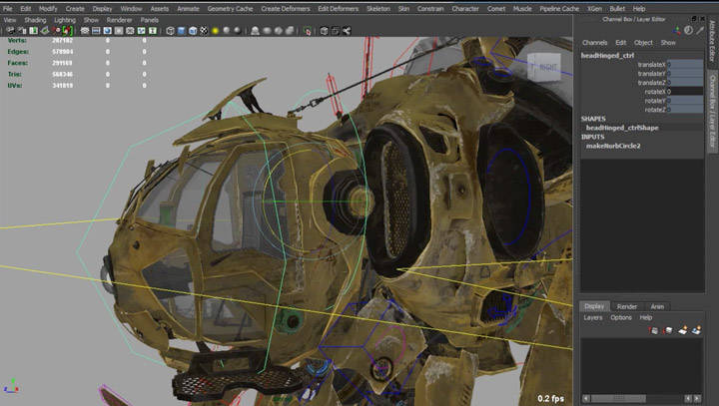Click the Select Camera icon in panel toolbar
Image resolution: width=719 pixels, height=406 pixels.
10,31
